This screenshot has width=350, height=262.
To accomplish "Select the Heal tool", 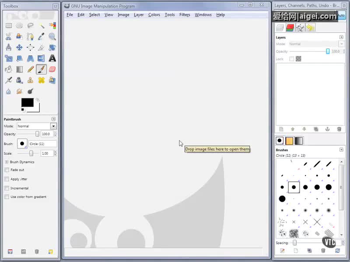I will tap(41, 80).
